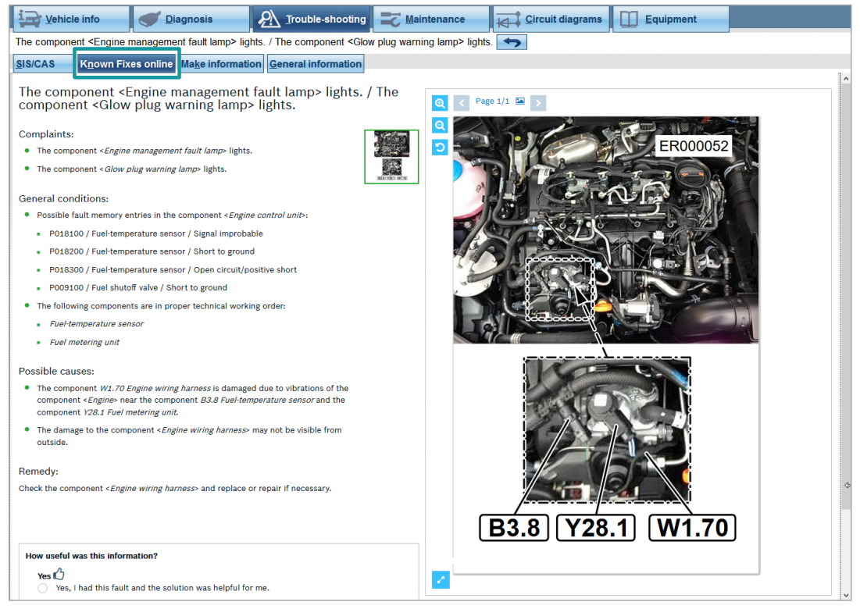Click the scrollbar down arrow

coord(844,595)
